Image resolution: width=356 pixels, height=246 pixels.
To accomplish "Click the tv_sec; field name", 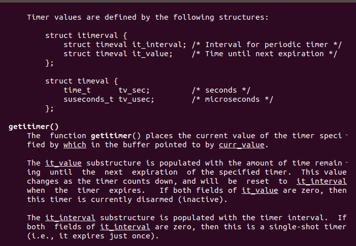I will pos(134,90).
